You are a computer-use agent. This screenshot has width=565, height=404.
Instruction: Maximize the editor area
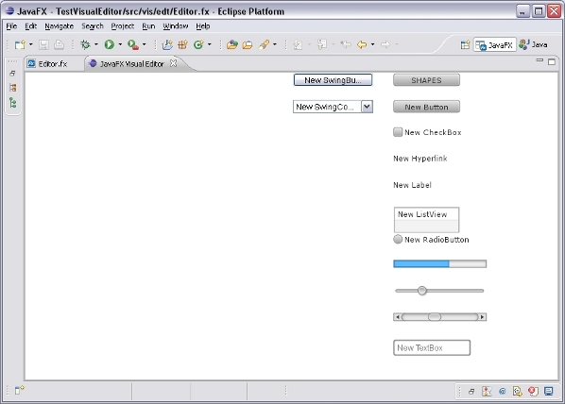552,61
